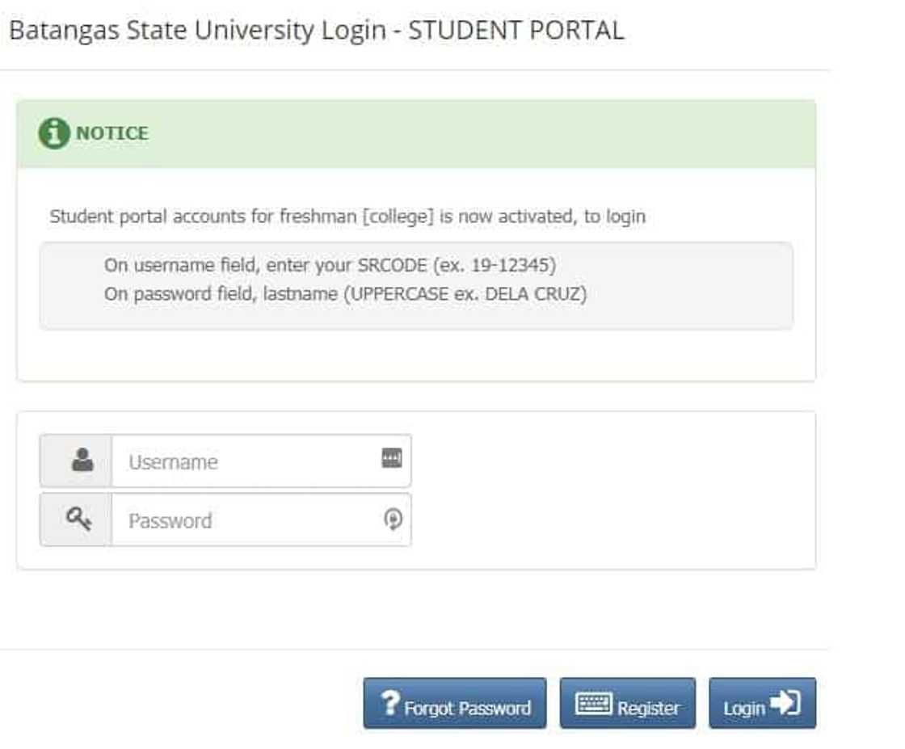Click the SRCODE username instruction line
Image resolution: width=905 pixels, height=749 pixels.
click(330, 265)
